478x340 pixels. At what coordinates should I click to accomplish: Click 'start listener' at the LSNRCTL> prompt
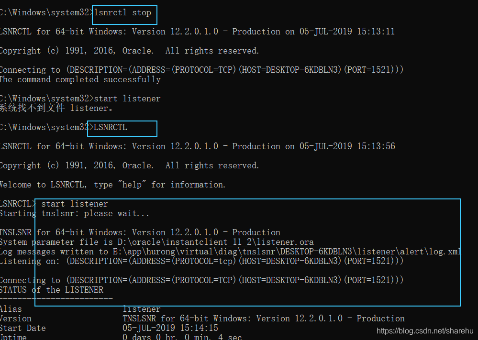(74, 204)
